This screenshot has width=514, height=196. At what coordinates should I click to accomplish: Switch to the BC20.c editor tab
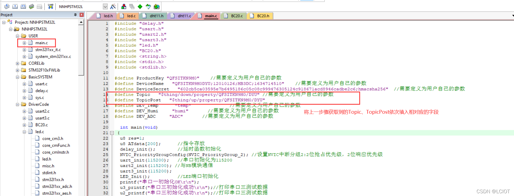pyautogui.click(x=234, y=16)
